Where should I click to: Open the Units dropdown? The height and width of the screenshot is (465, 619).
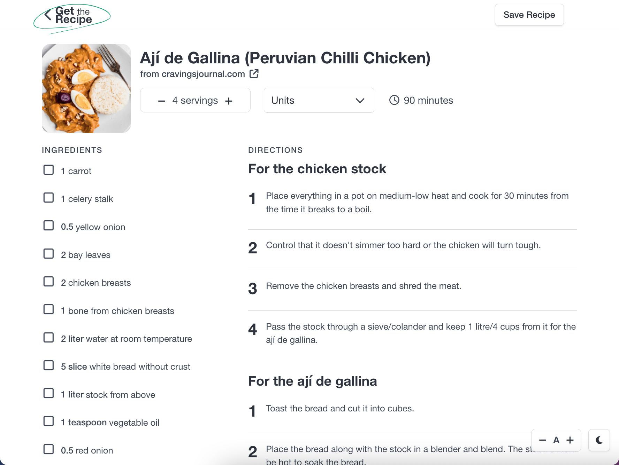pos(319,100)
